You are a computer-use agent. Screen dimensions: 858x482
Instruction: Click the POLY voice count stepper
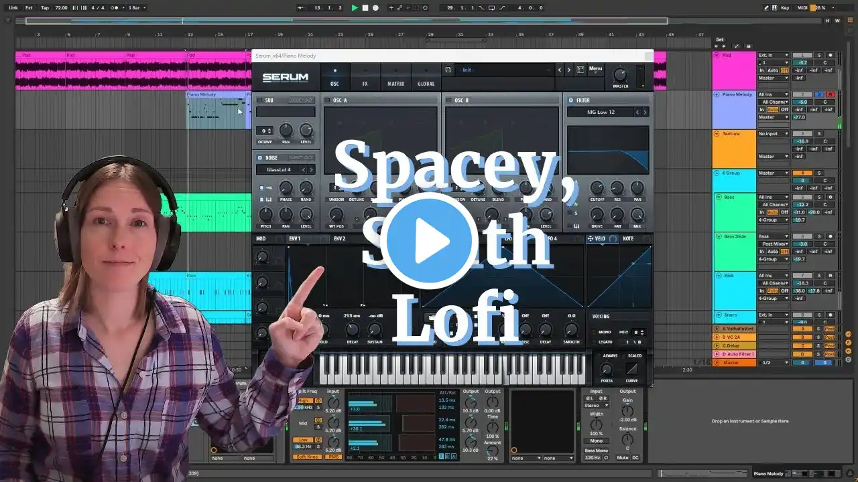[639, 332]
